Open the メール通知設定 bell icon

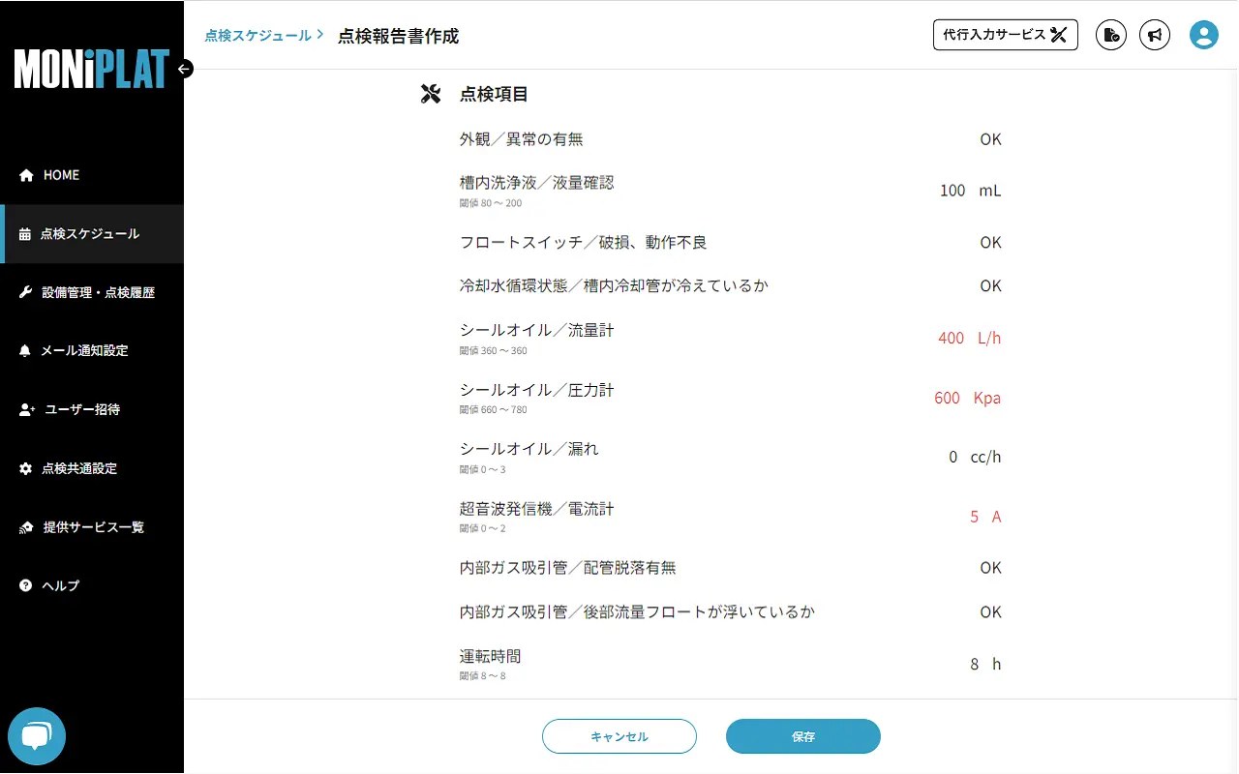(x=27, y=350)
